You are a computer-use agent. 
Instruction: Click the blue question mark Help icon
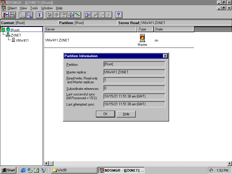coord(119,15)
